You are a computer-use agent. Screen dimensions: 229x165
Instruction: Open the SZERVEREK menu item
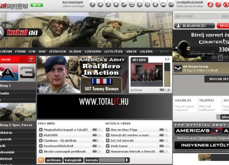click(x=93, y=52)
